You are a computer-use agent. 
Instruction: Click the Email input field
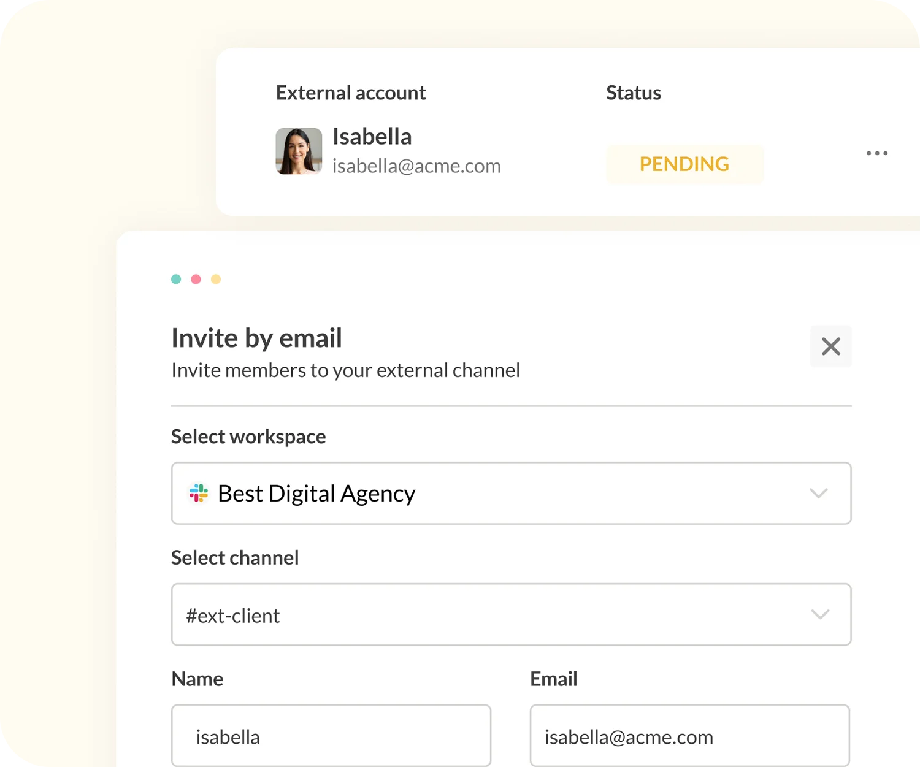pyautogui.click(x=690, y=736)
